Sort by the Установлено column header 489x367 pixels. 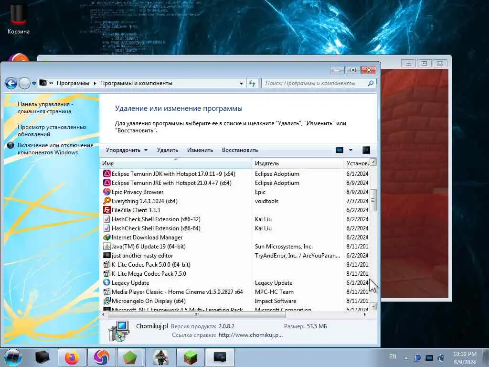[356, 163]
